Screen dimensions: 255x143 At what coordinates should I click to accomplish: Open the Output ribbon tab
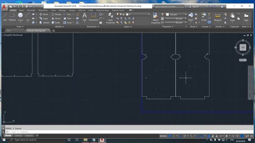pyautogui.click(x=72, y=10)
